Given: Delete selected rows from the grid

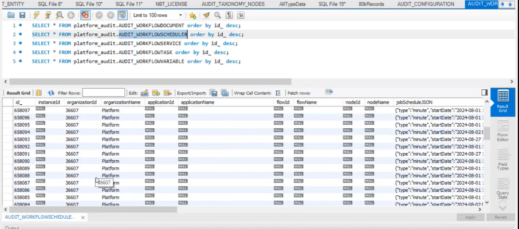Looking at the screenshot, I should pyautogui.click(x=167, y=93).
